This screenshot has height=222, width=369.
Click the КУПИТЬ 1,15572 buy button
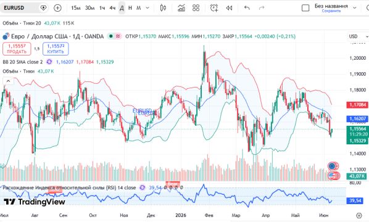(56, 49)
